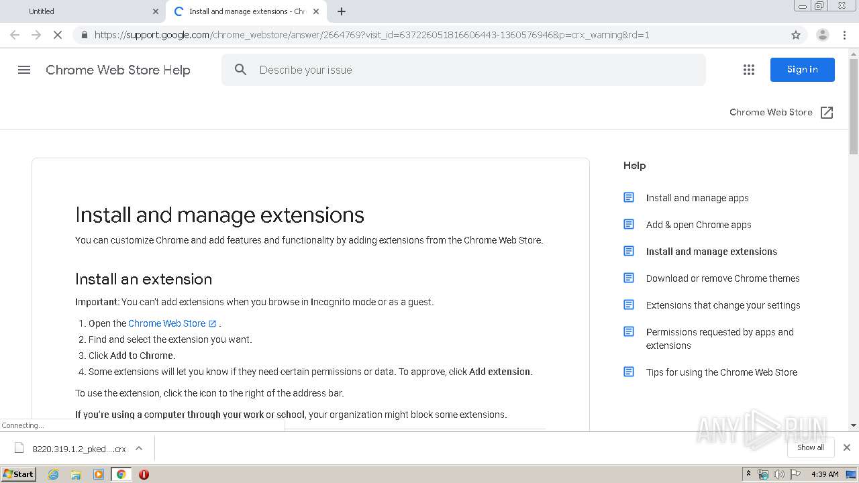Click the Chrome taskbar icon
859x483 pixels.
point(121,474)
